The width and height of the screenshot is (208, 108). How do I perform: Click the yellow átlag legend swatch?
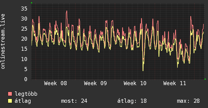coord(10,101)
